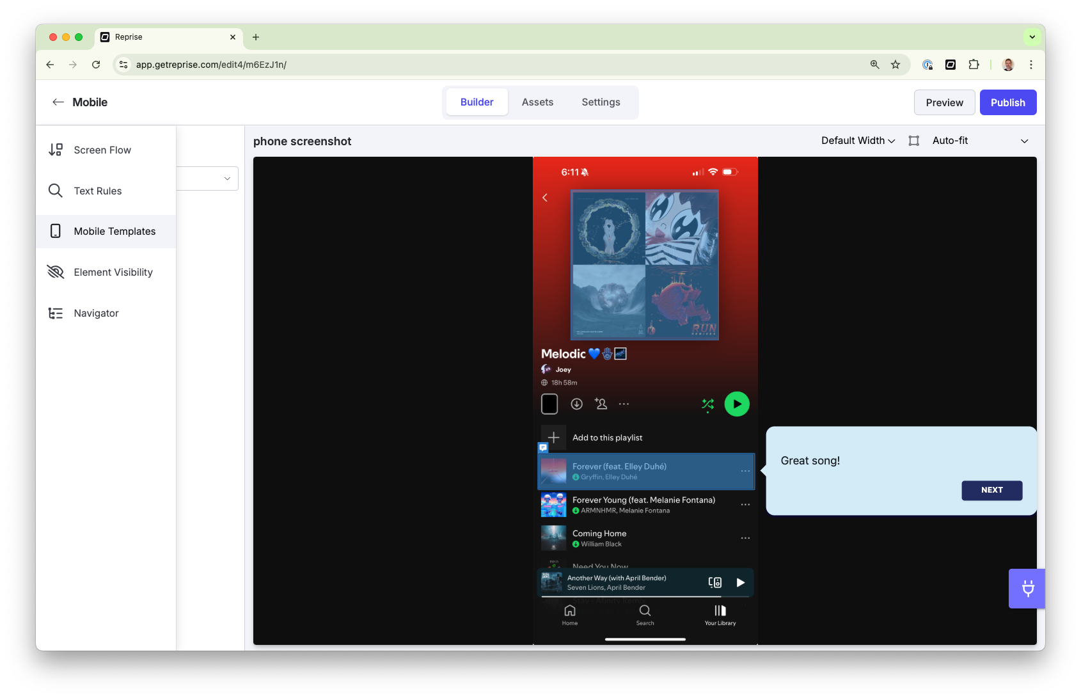Click the download playlist icon
This screenshot has height=698, width=1081.
(576, 404)
